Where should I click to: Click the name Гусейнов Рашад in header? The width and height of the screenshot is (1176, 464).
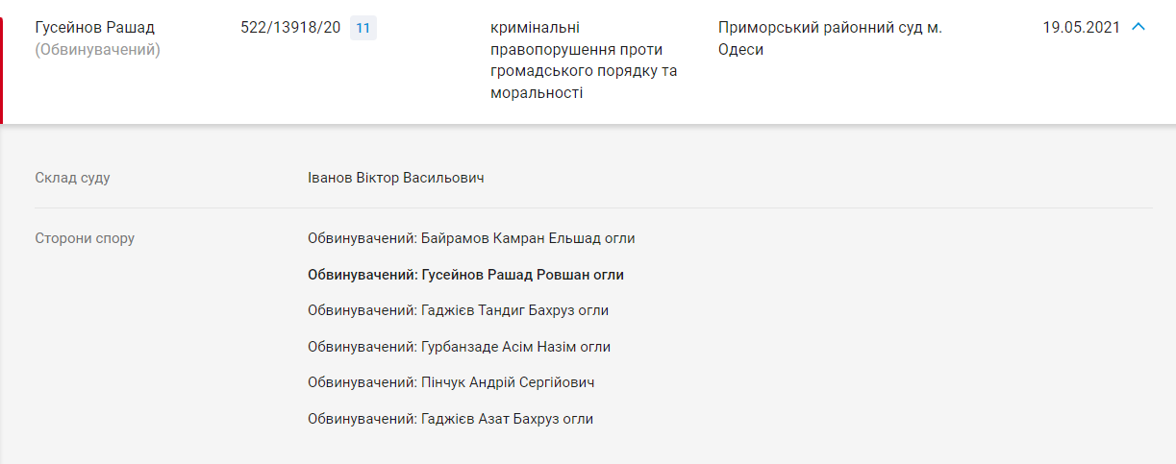(94, 28)
